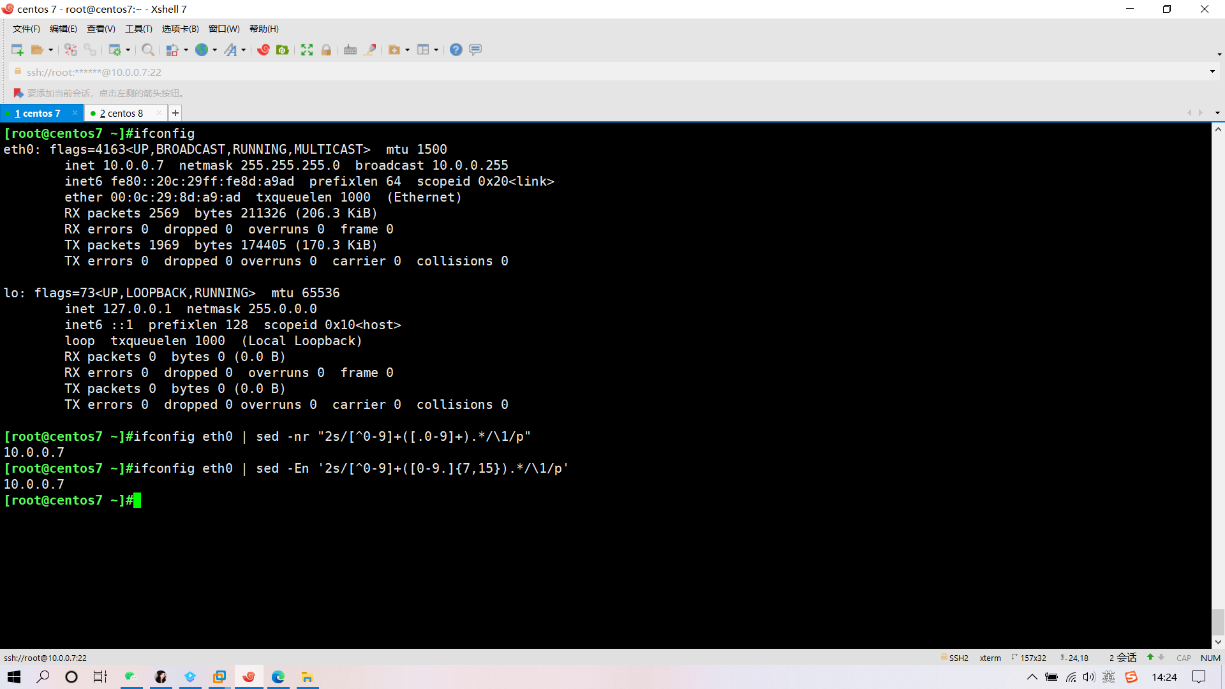The image size is (1225, 689).
Task: Open the Help question mark icon
Action: (x=456, y=50)
